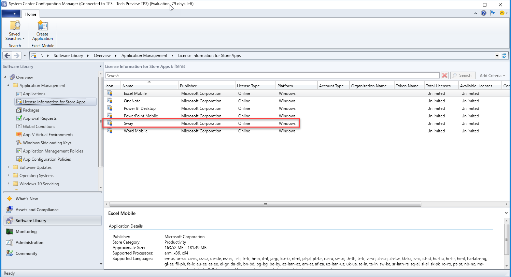Clear the search with the red X
The width and height of the screenshot is (511, 277).
click(x=444, y=75)
